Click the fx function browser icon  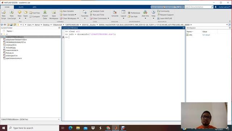click(x=63, y=37)
